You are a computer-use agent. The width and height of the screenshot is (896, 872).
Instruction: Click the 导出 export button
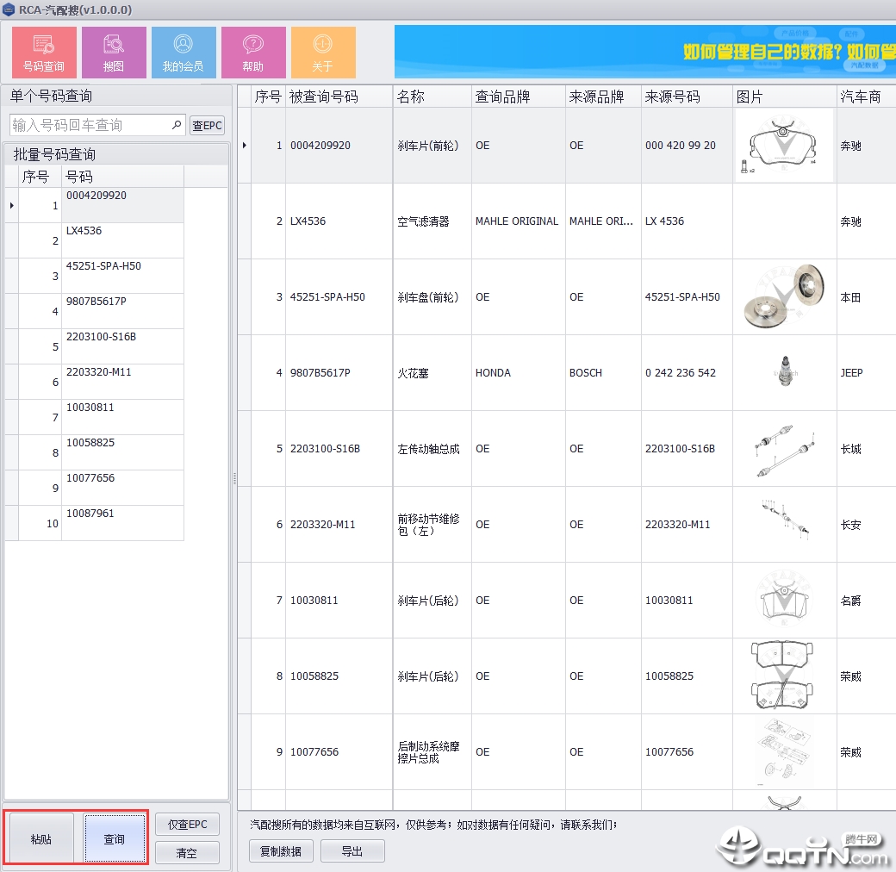352,851
